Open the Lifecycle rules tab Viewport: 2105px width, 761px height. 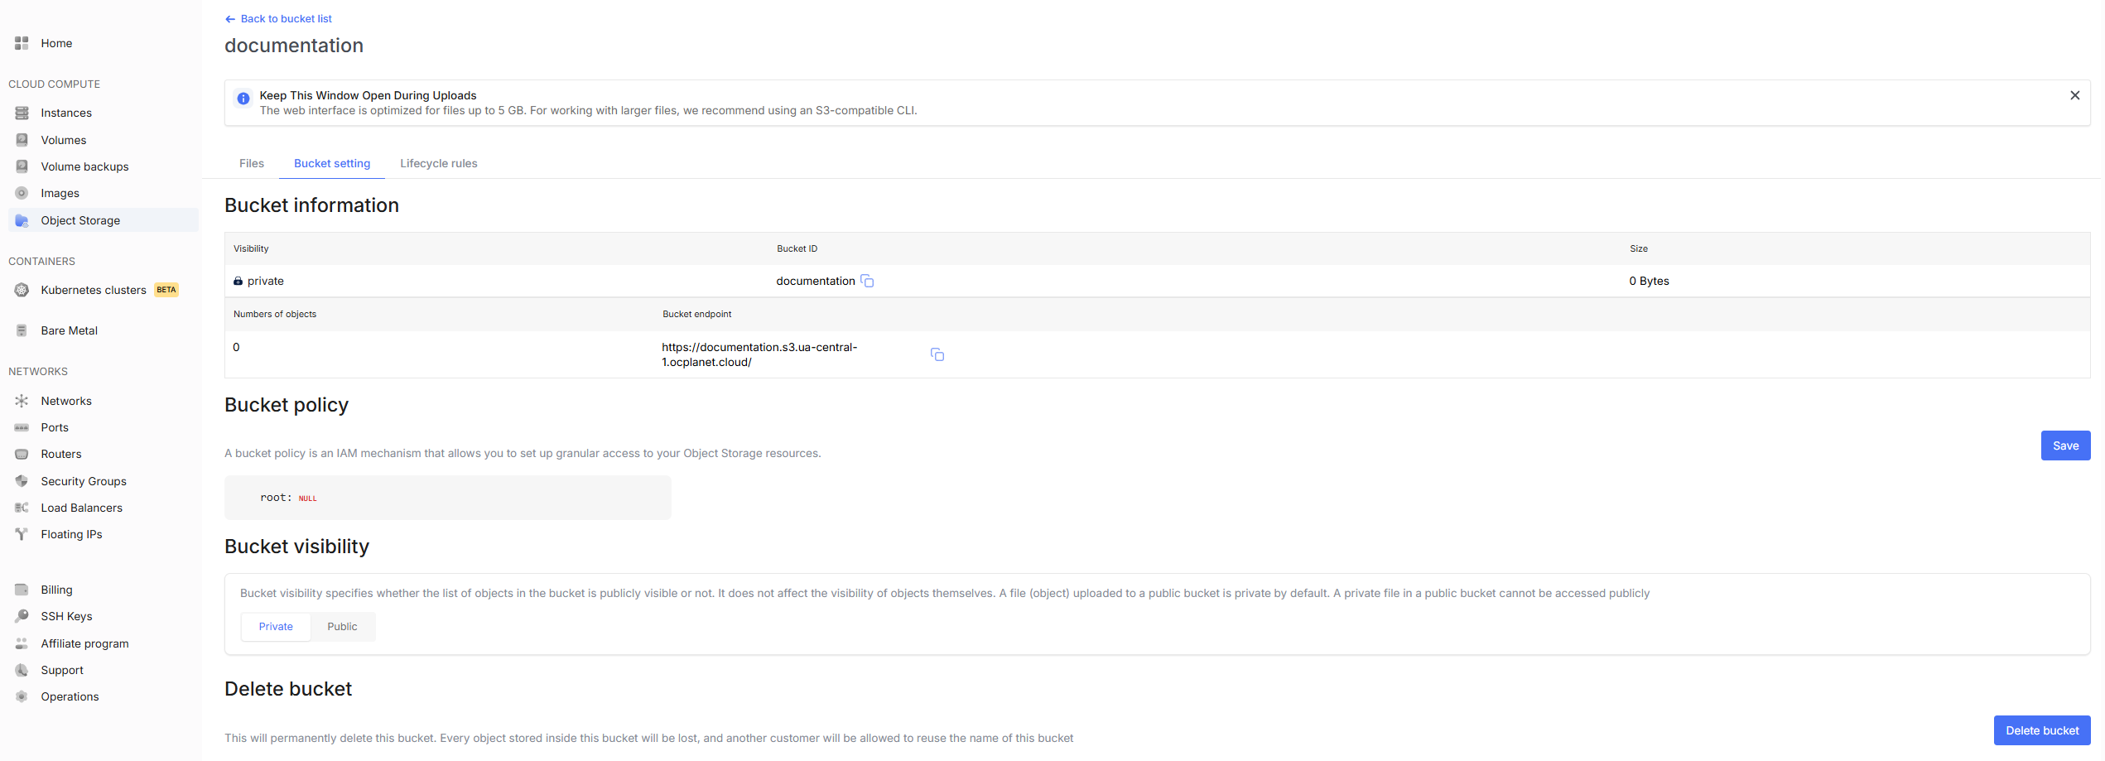(x=438, y=163)
